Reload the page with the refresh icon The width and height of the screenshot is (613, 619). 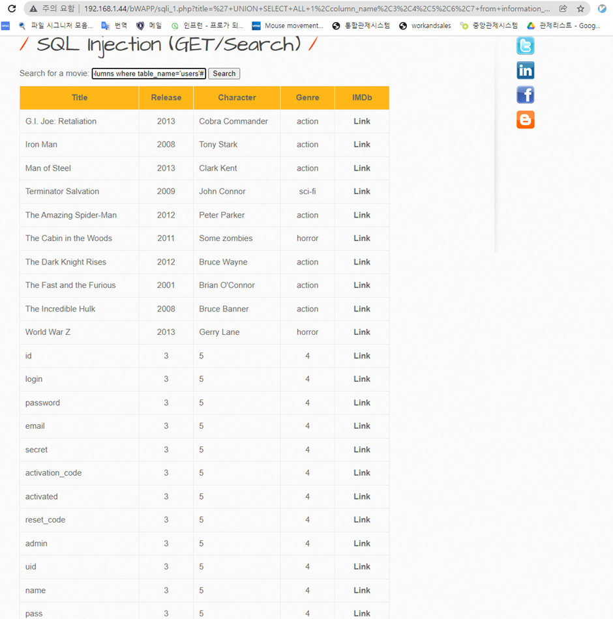pos(12,8)
